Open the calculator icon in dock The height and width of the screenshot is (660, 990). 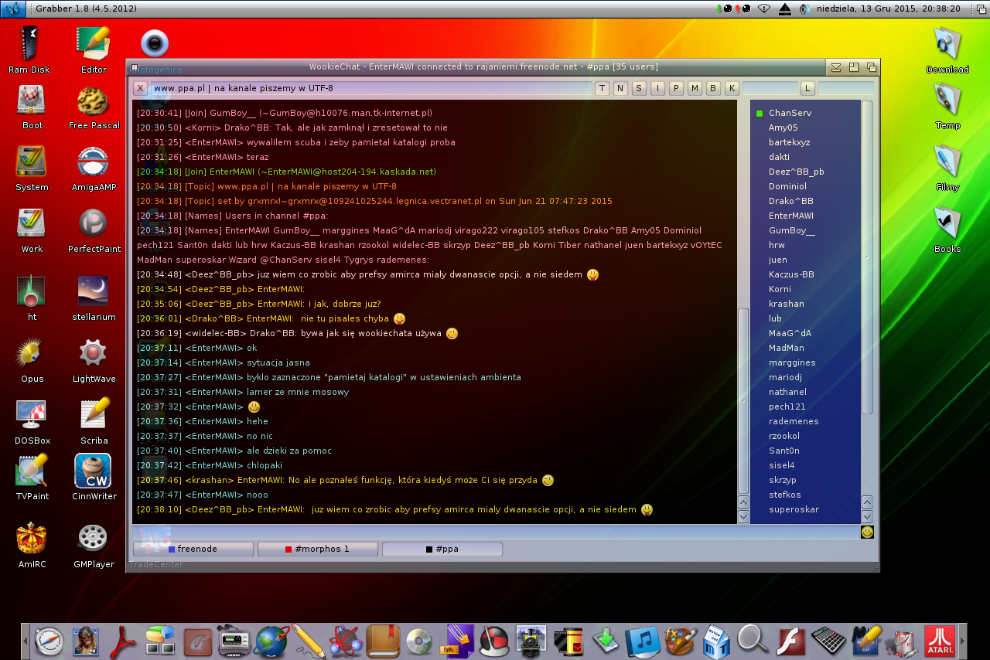point(828,641)
